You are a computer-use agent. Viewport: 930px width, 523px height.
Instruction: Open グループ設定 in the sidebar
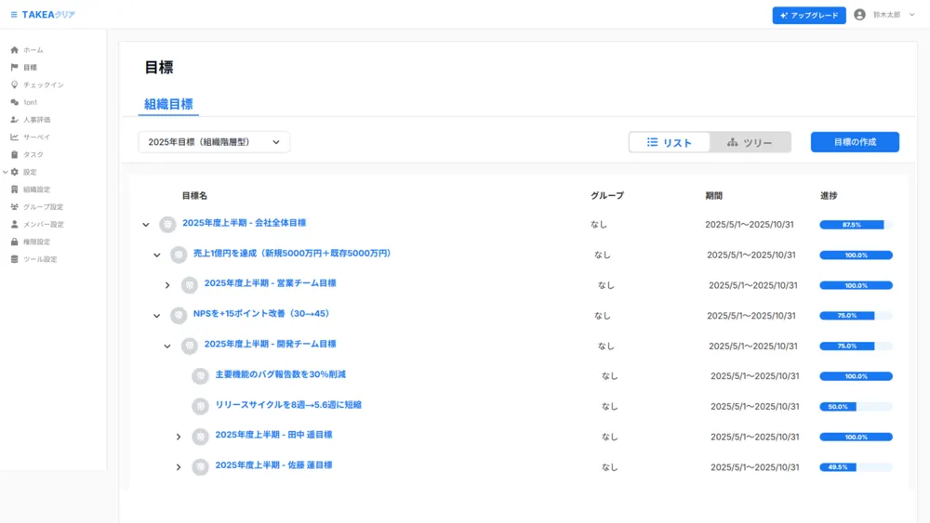pyautogui.click(x=43, y=207)
